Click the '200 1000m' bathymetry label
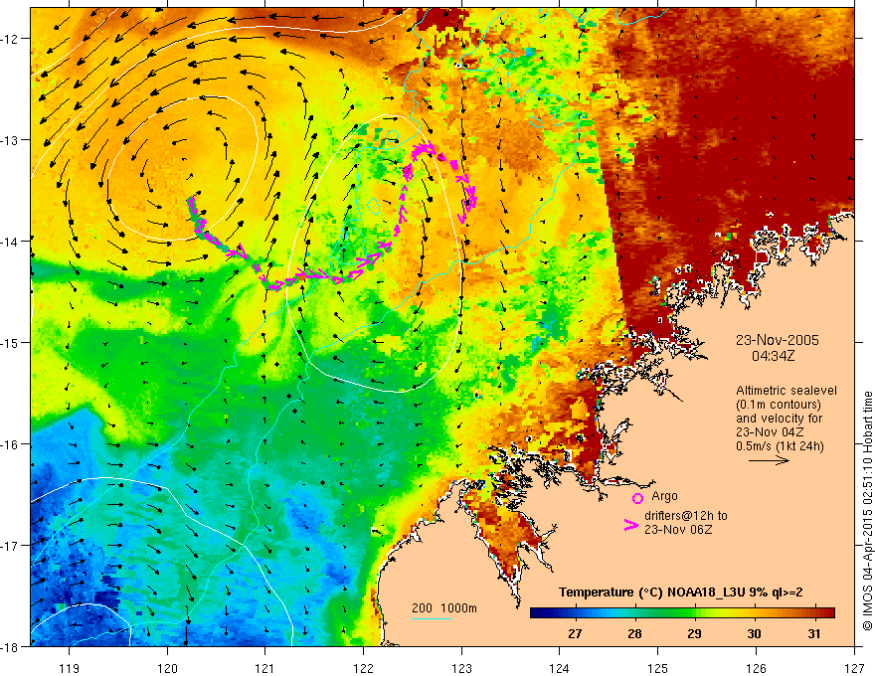Image resolution: width=875 pixels, height=676 pixels. pyautogui.click(x=444, y=608)
